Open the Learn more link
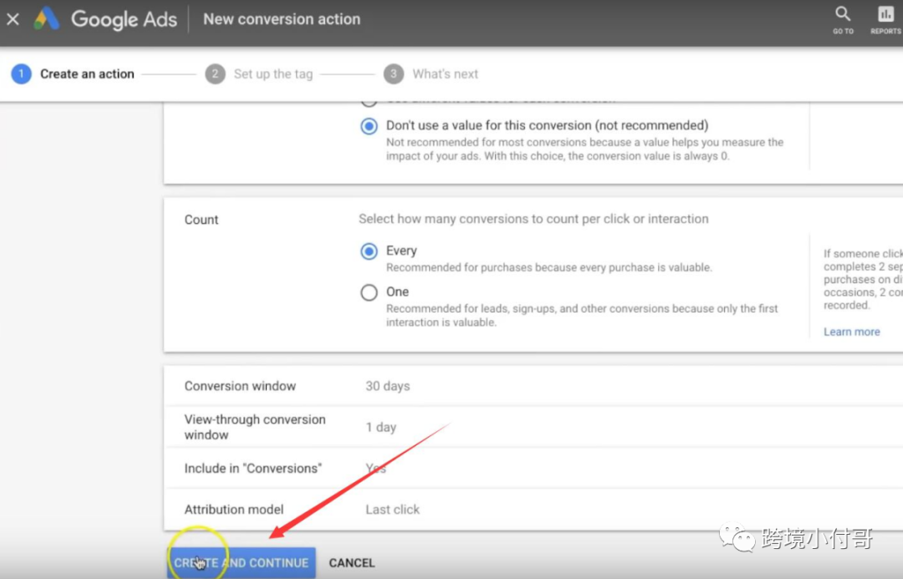 (851, 332)
